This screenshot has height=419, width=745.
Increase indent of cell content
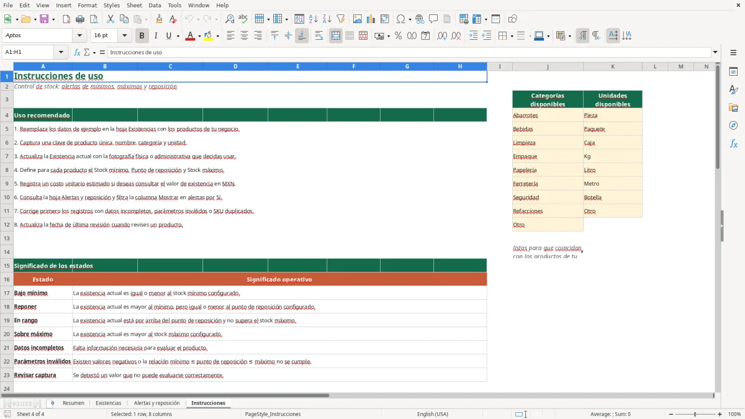click(x=474, y=36)
